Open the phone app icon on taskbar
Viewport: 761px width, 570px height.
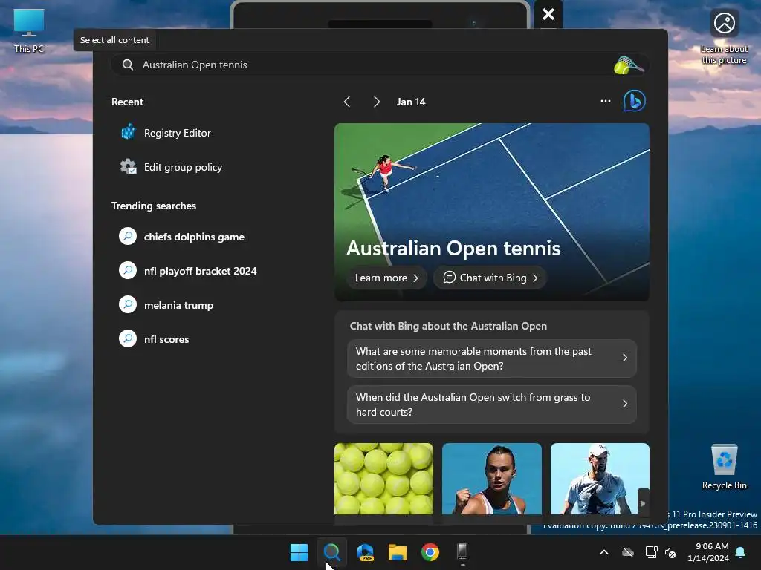point(462,551)
